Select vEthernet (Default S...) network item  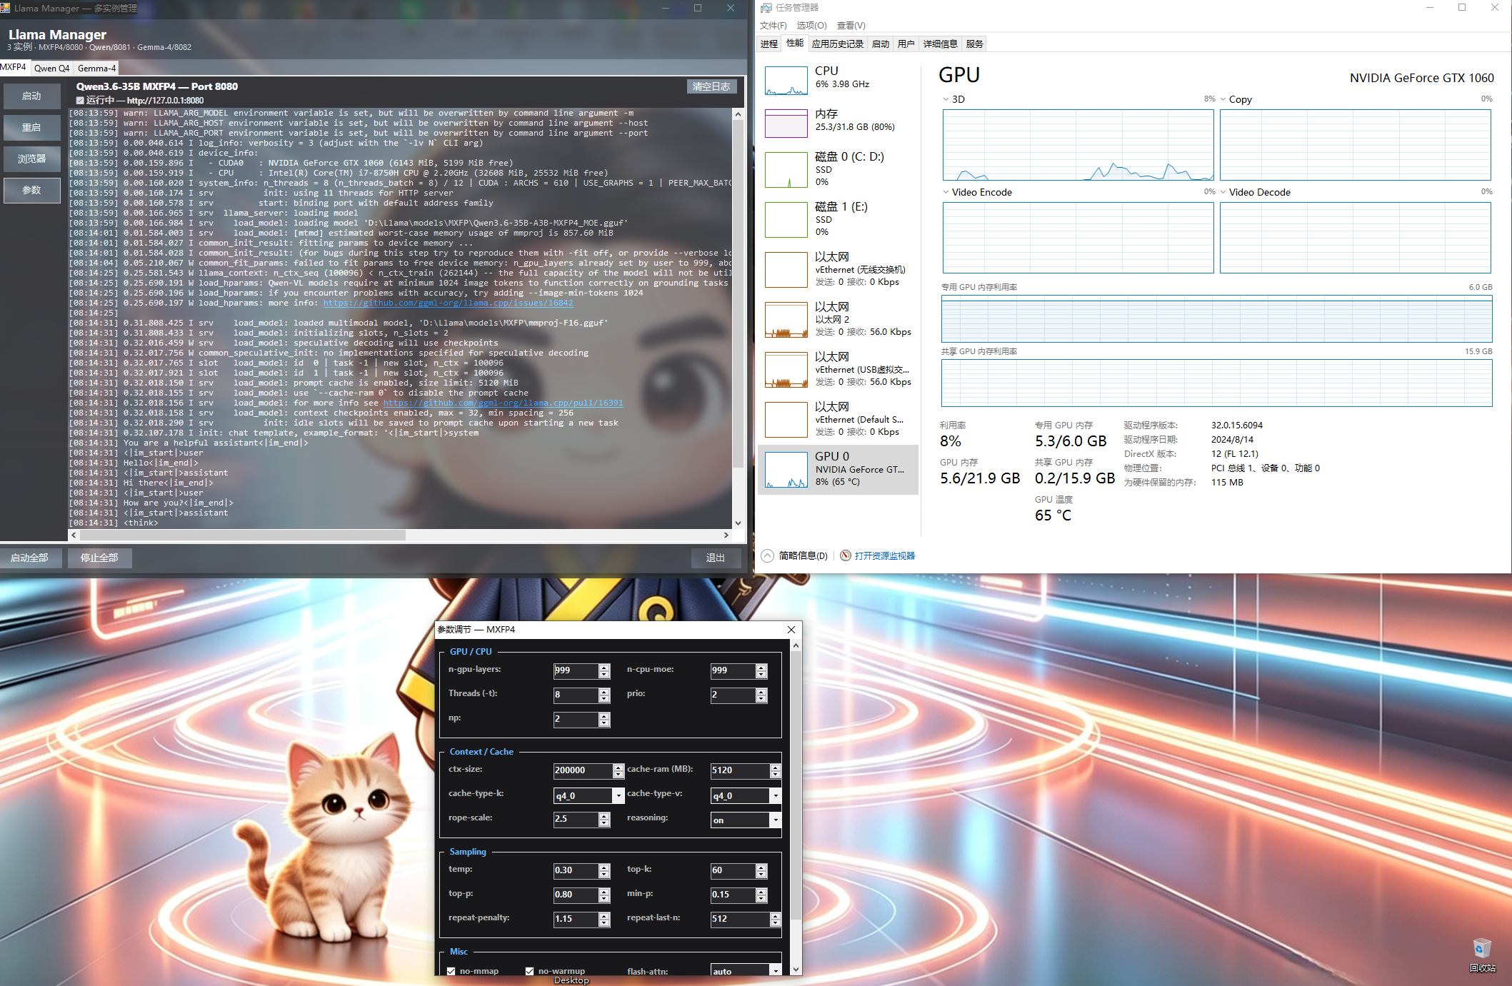(838, 419)
